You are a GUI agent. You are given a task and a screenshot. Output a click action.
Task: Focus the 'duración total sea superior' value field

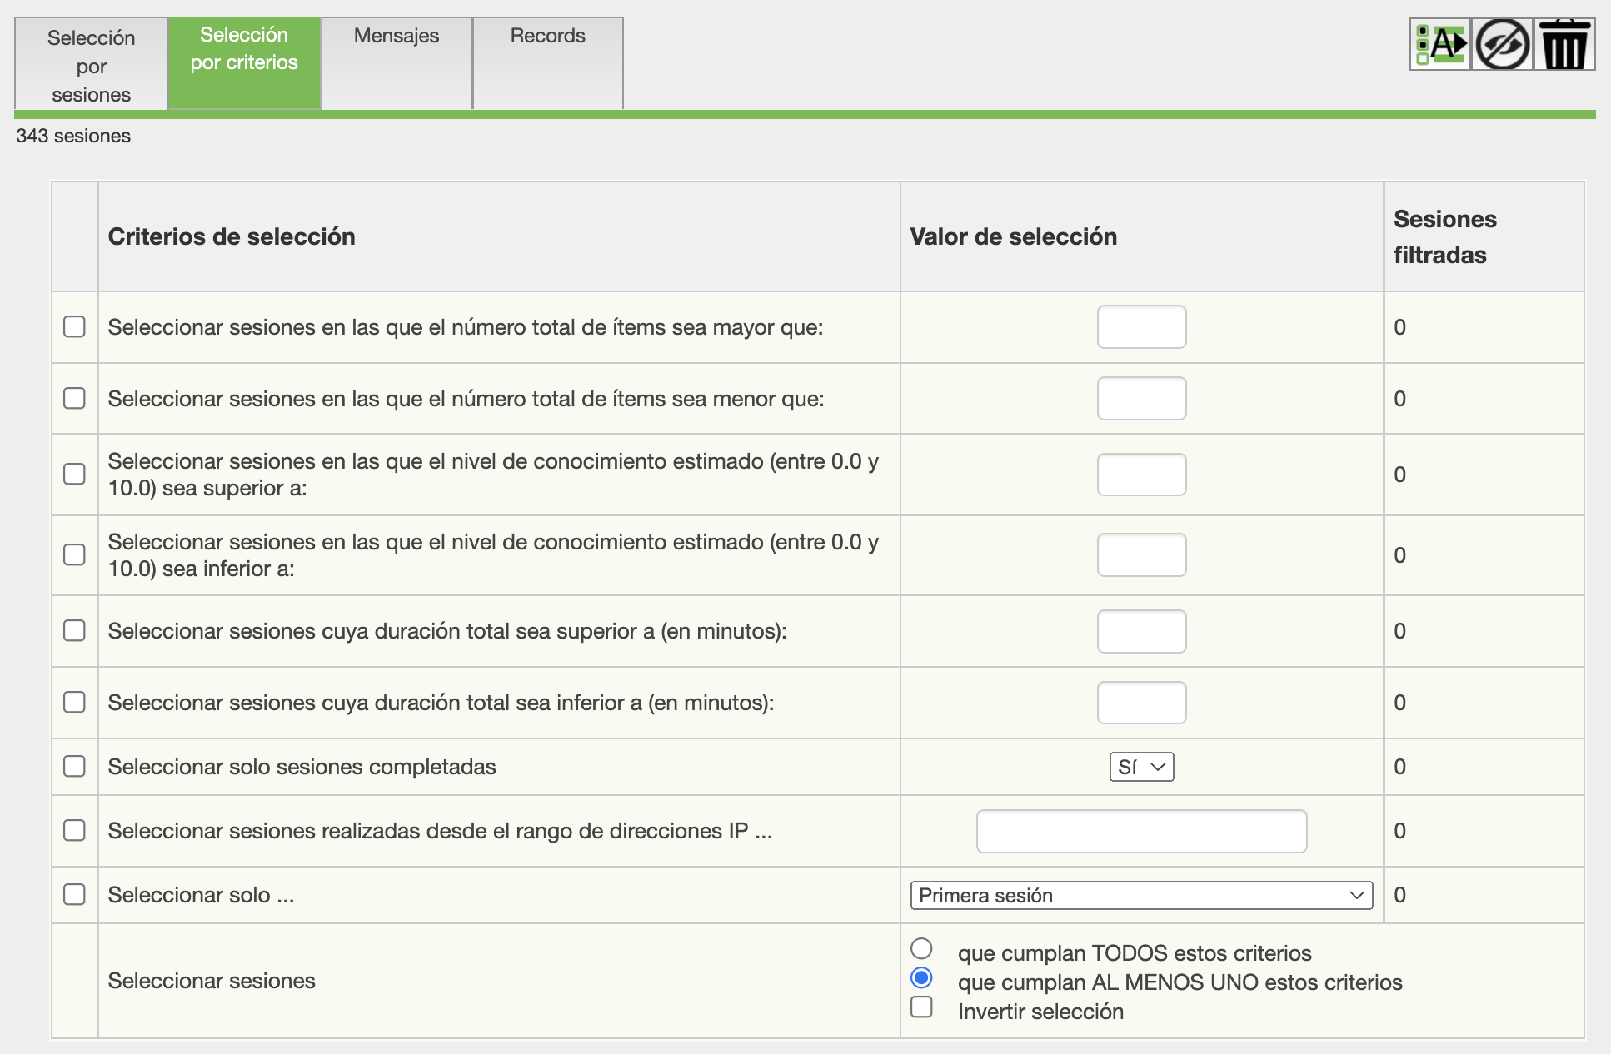click(1141, 631)
